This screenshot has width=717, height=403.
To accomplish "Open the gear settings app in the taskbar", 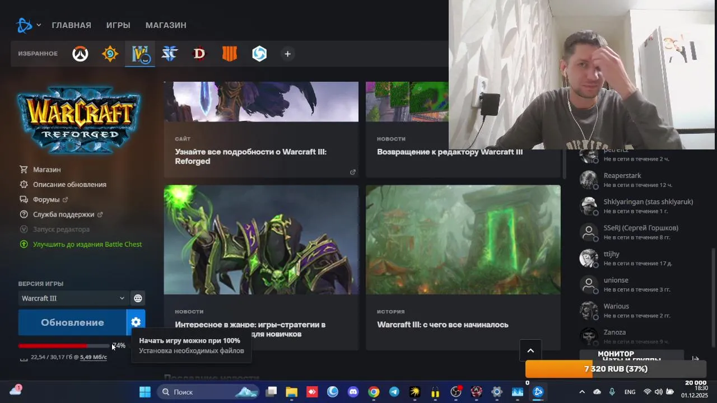I will click(497, 392).
